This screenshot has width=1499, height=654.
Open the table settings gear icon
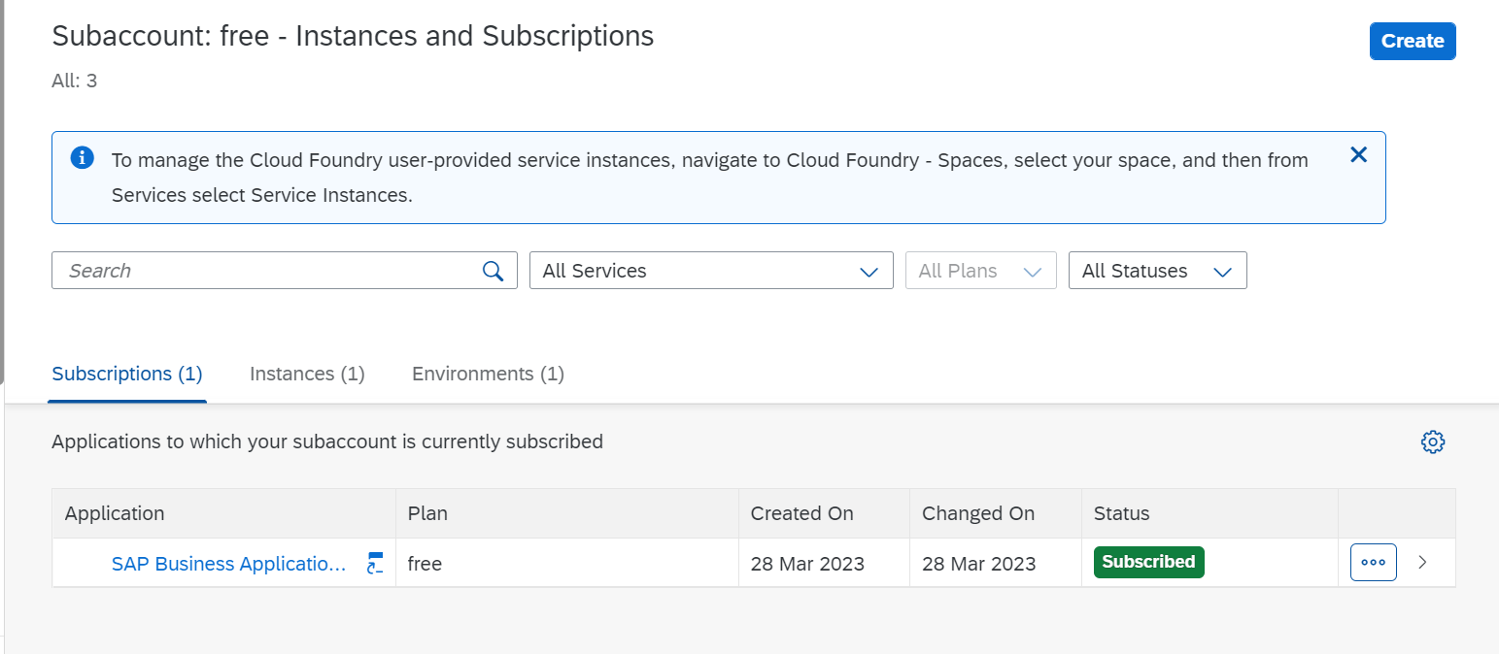coord(1433,441)
